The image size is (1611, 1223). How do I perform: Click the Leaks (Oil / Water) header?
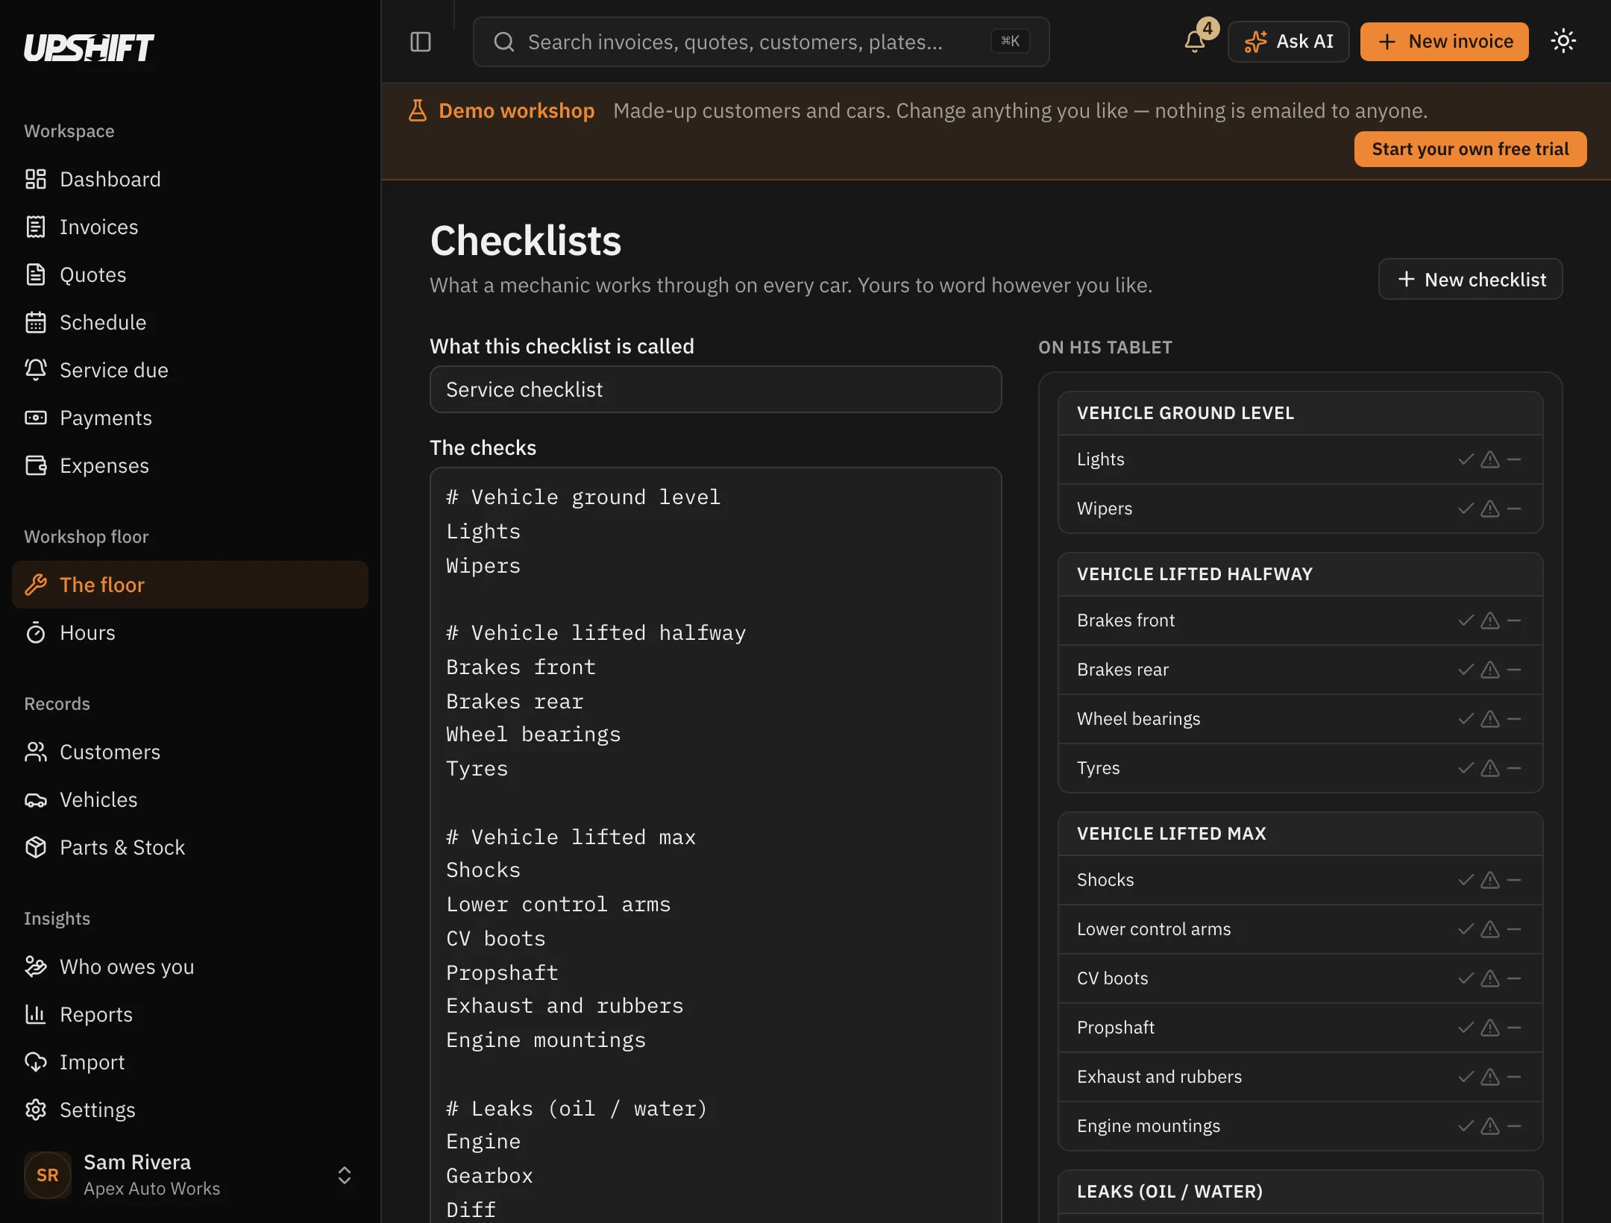1300,1192
